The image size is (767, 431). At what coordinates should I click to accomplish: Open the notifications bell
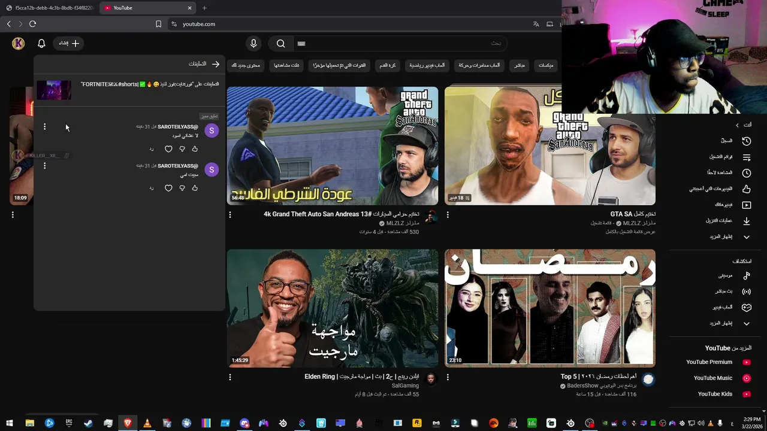tap(41, 43)
